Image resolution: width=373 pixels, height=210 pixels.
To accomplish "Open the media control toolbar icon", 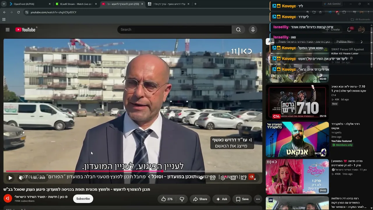I will [x=355, y=12].
